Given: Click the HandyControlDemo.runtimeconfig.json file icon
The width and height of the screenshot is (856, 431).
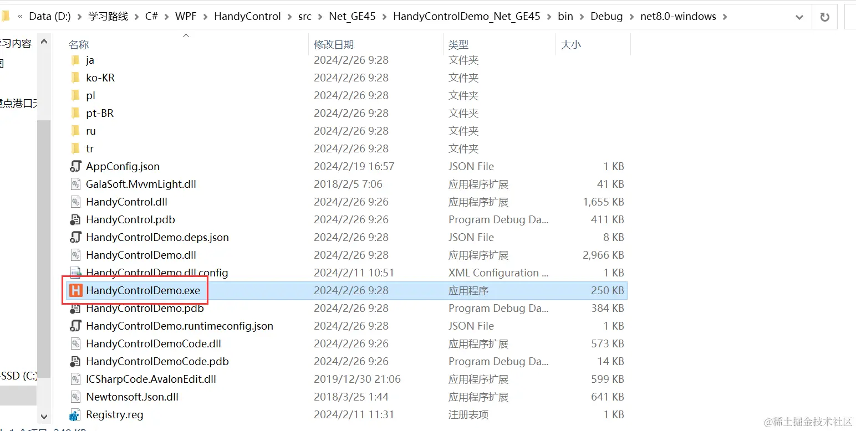Looking at the screenshot, I should click(x=76, y=326).
